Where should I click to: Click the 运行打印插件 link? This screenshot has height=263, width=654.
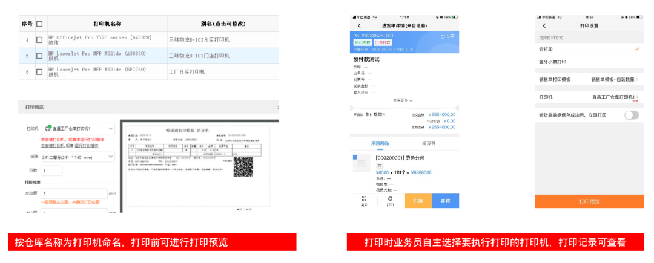click(87, 146)
